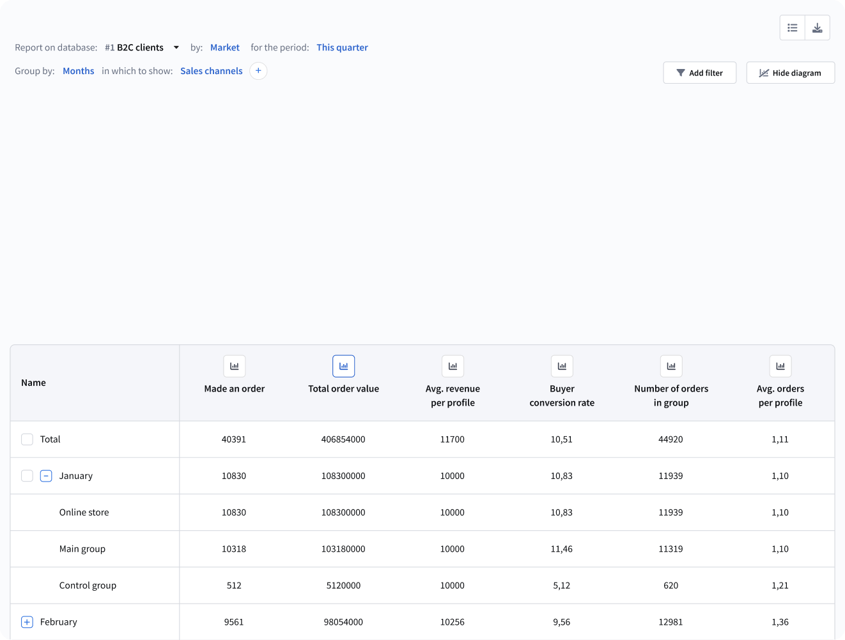
Task: Click the Hide diagram button
Action: coord(790,73)
